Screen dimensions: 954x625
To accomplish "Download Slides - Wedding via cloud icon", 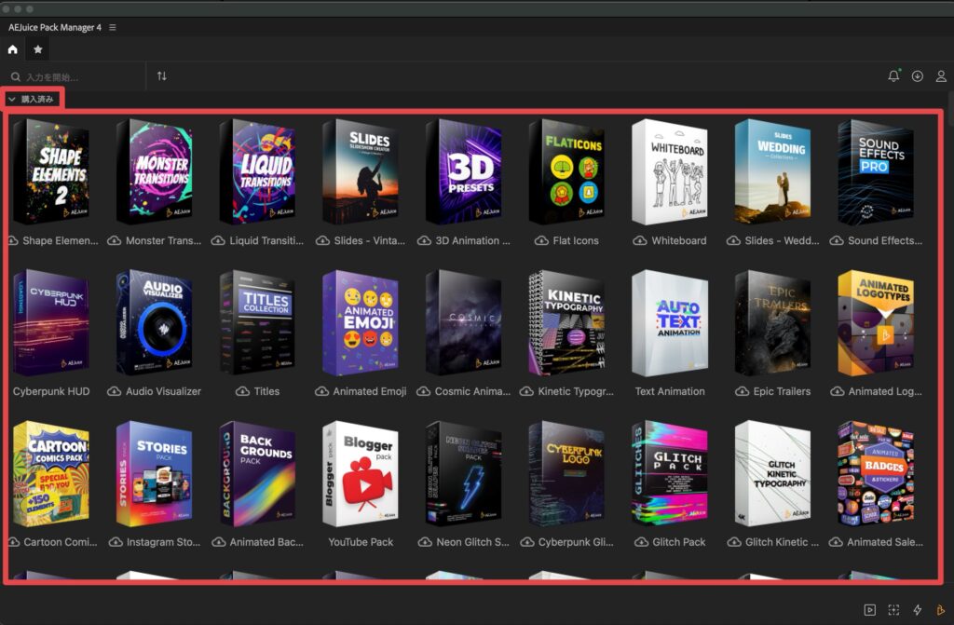I will (733, 240).
